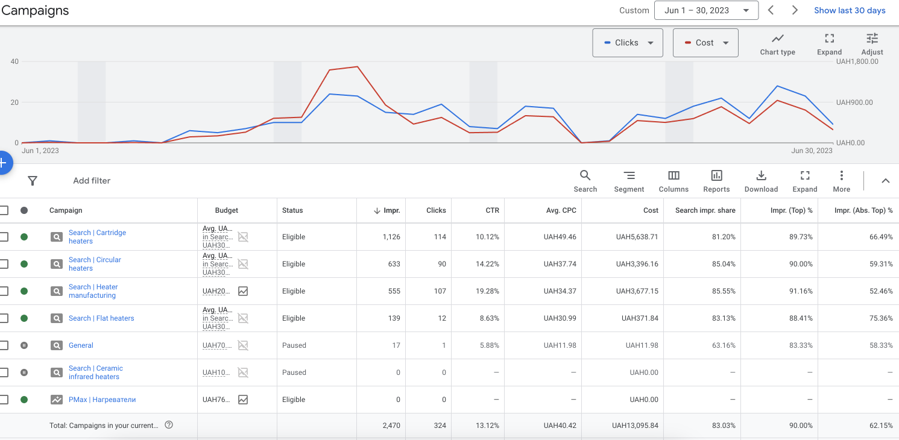Sort table by the Impr. column header
Image resolution: width=899 pixels, height=440 pixels.
pos(391,210)
